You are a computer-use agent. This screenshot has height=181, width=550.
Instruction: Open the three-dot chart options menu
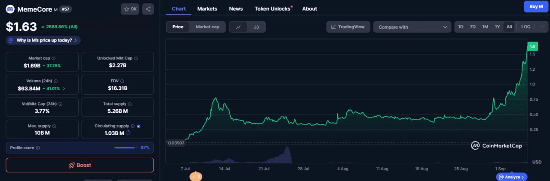click(x=542, y=27)
